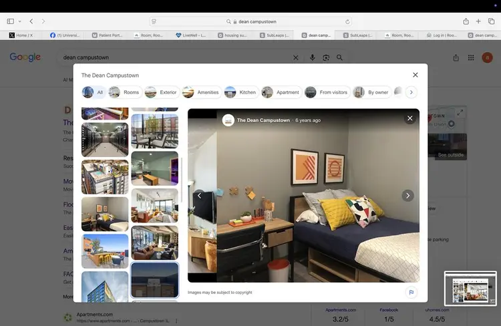Switch to the LiveWell tab
The height and width of the screenshot is (326, 501).
[191, 35]
